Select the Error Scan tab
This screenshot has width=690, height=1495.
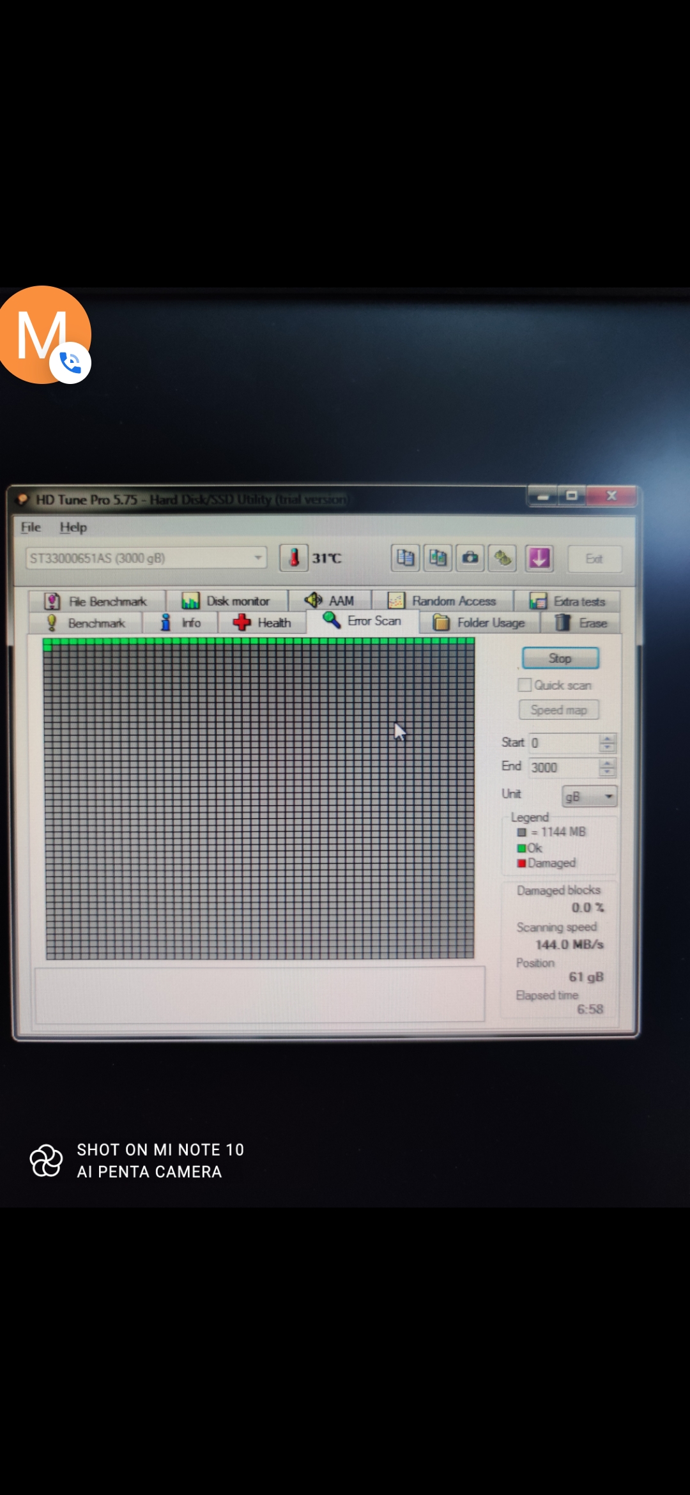362,620
